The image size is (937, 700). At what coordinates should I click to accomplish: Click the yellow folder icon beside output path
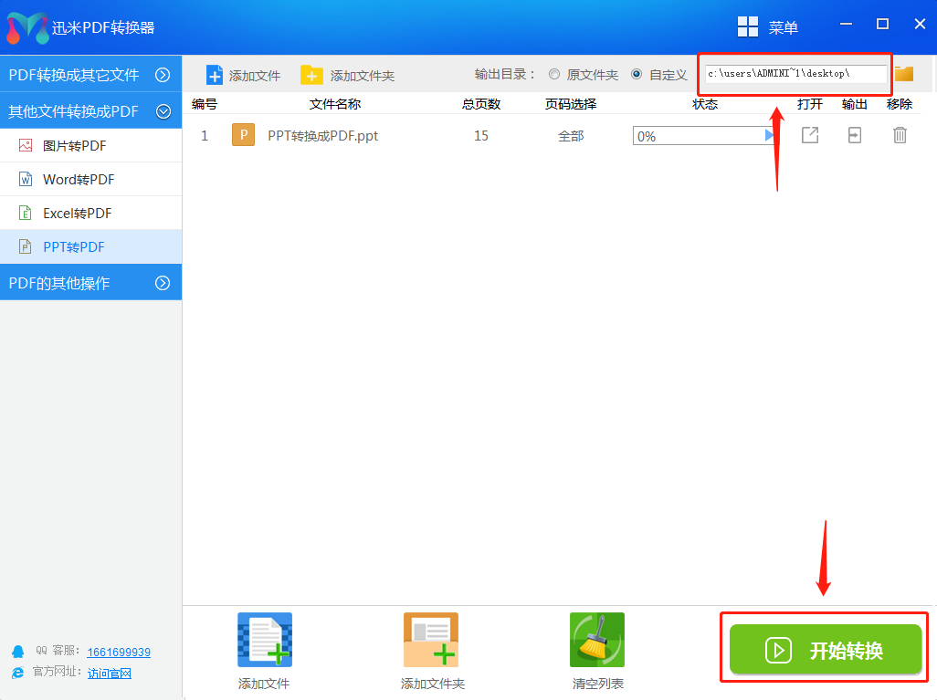tap(903, 73)
